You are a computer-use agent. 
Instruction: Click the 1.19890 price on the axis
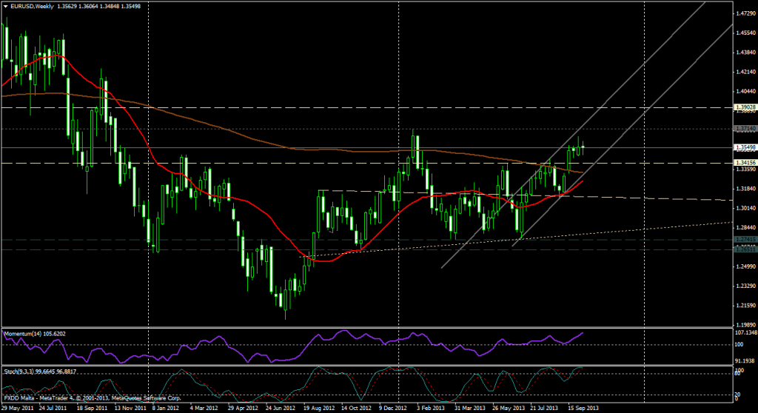(x=744, y=325)
